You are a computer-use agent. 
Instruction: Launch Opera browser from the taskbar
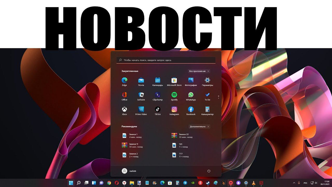[117, 183]
